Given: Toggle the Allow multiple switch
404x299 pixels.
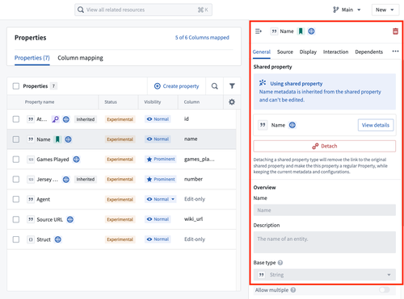Looking at the screenshot, I should [x=385, y=290].
